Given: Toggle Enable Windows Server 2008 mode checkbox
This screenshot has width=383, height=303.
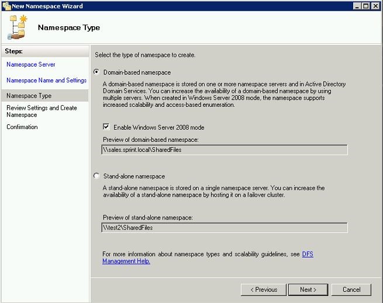Looking at the screenshot, I should (106, 127).
